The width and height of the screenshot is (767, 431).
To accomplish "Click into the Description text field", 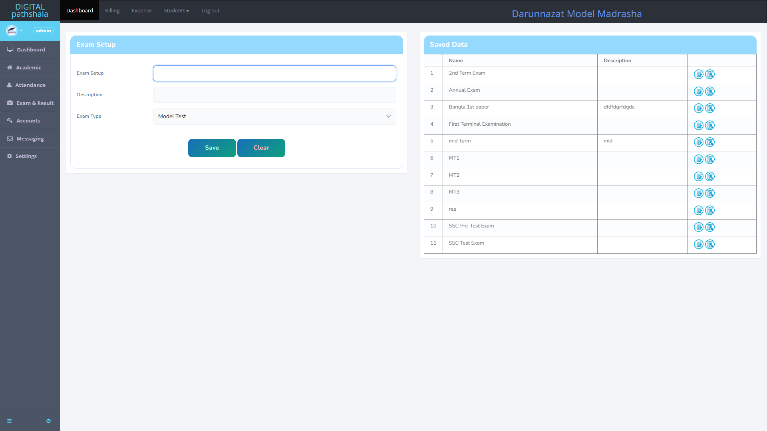I will click(274, 95).
